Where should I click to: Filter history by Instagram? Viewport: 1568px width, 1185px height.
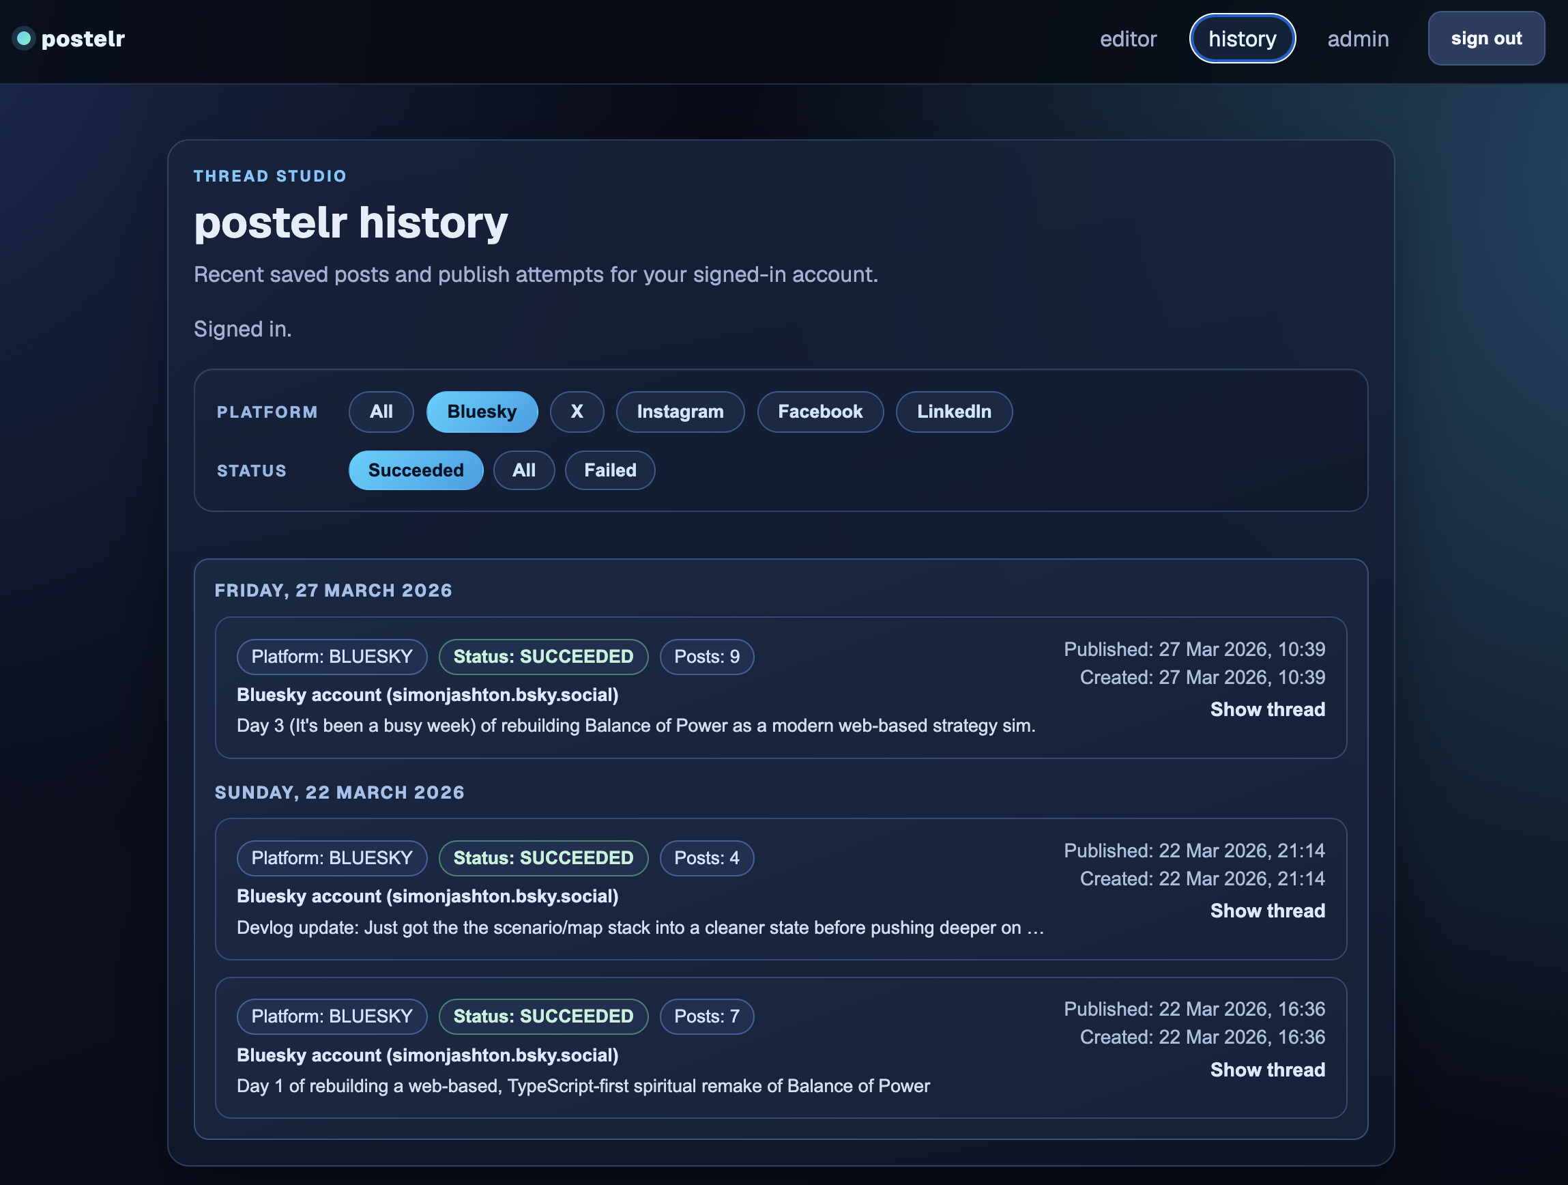click(x=680, y=412)
